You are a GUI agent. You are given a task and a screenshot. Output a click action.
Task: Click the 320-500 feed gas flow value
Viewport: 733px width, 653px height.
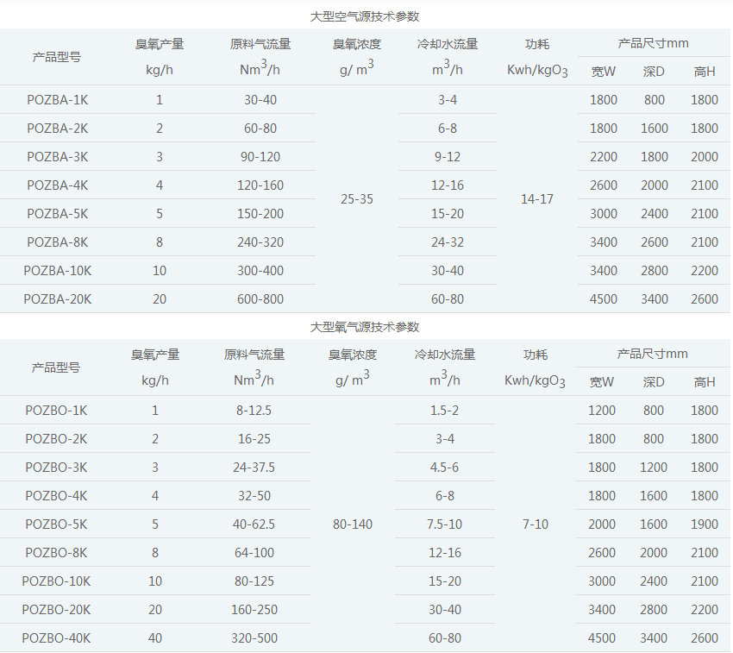[x=254, y=638]
